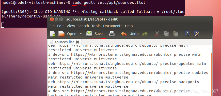Viewport: 221px width, 96px height.
Task: Open the Documents menu
Action: point(113,26)
